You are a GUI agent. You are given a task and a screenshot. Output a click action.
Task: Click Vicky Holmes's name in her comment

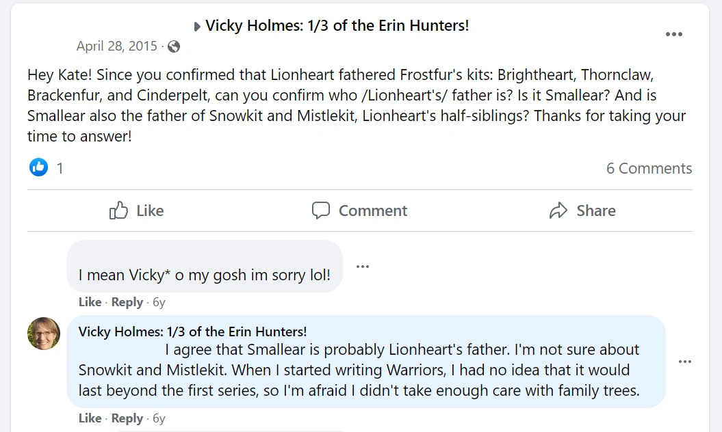click(x=192, y=332)
